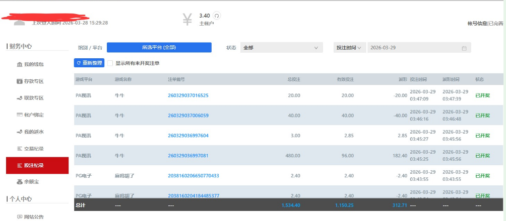Open the 所选平台 (全部) platform selector
The image size is (506, 221).
click(159, 47)
